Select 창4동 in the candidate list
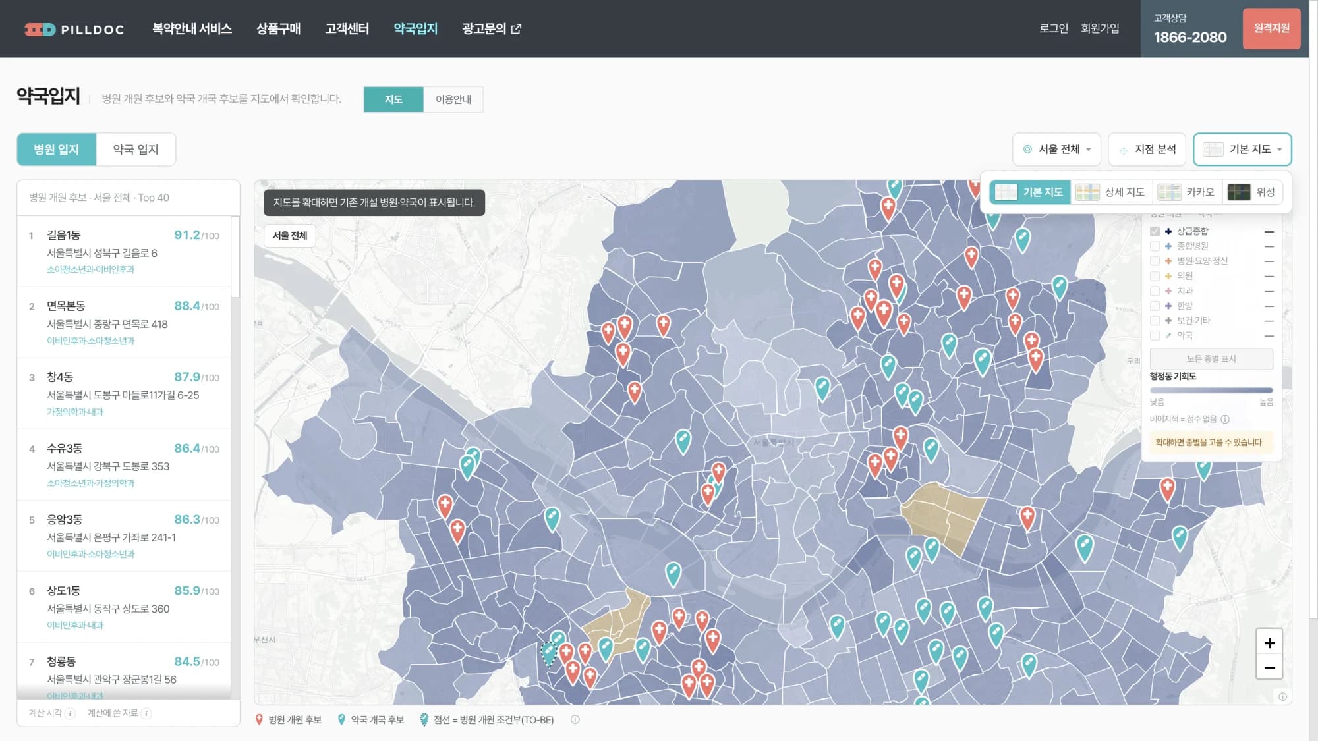1318x741 pixels. click(124, 394)
